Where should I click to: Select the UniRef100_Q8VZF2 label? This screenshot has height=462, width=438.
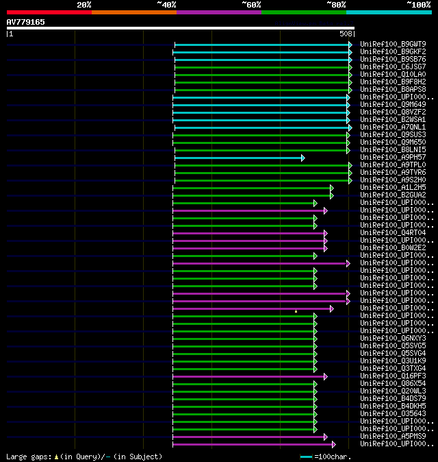(x=393, y=112)
